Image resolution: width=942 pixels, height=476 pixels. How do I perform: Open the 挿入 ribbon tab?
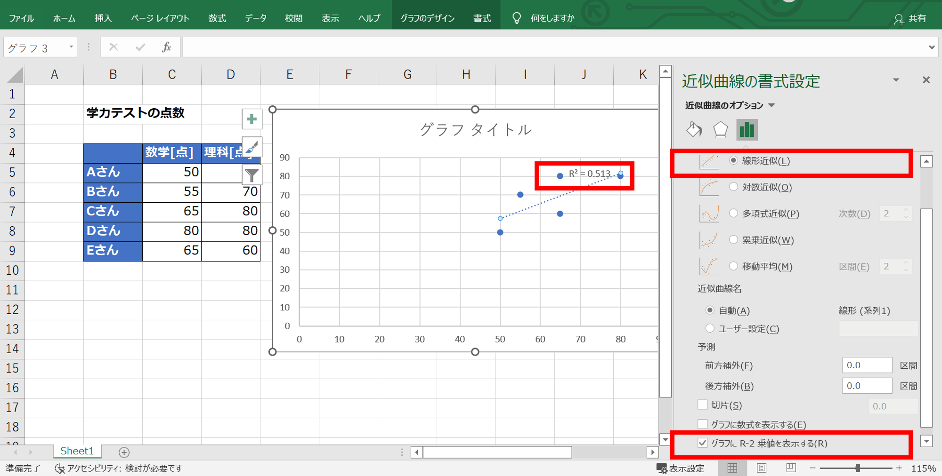click(x=103, y=18)
